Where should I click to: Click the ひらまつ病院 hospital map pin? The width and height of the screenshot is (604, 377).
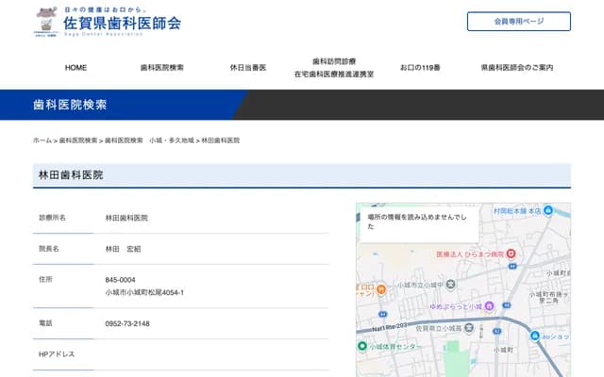tap(511, 254)
